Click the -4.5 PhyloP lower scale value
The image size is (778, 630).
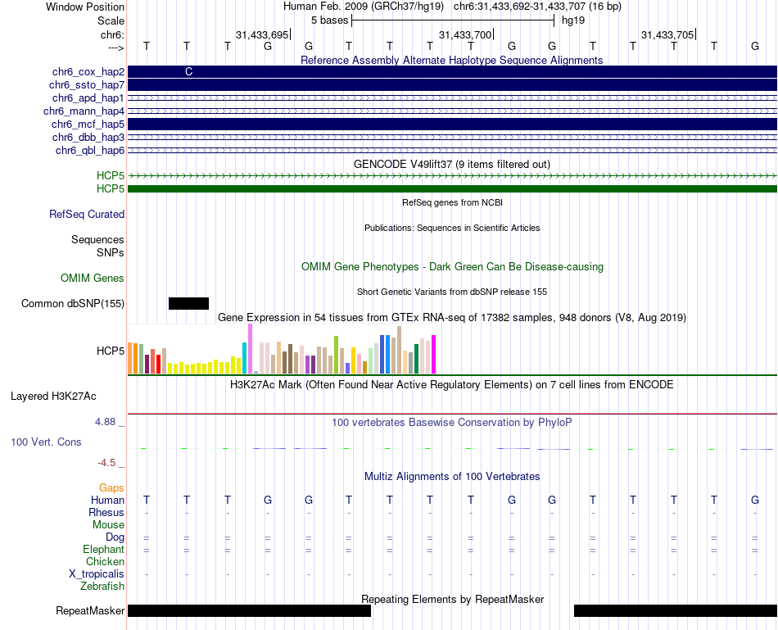click(106, 463)
